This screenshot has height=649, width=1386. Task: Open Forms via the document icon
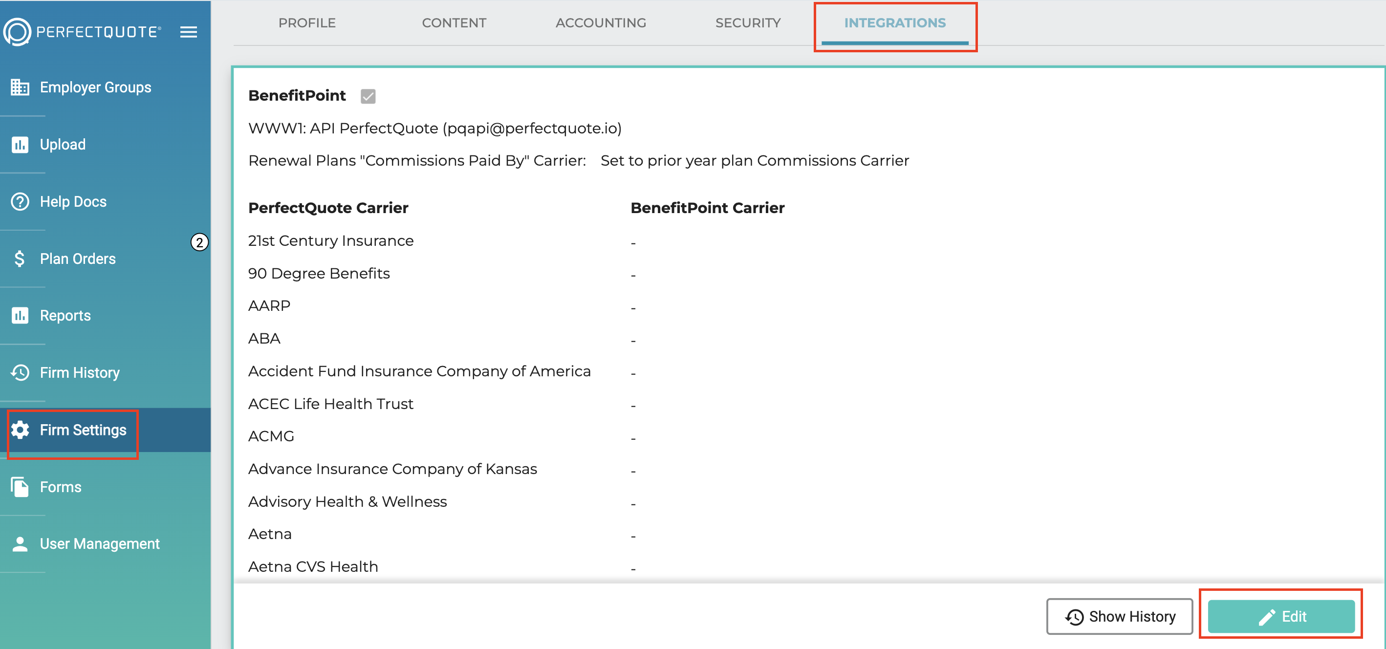20,487
